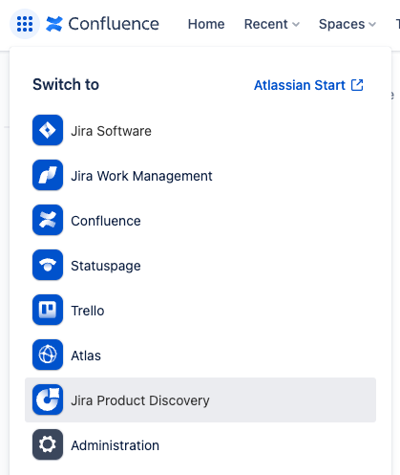Switch to Jira Work Management label
Screen dimensions: 400x475
(141, 176)
